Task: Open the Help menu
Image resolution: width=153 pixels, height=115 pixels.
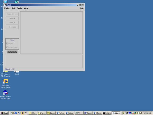Action: click(x=81, y=8)
